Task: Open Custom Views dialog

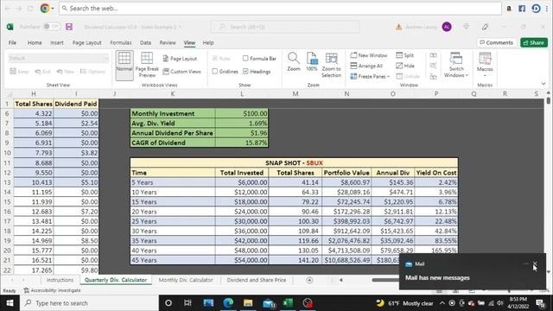Action: click(x=181, y=72)
